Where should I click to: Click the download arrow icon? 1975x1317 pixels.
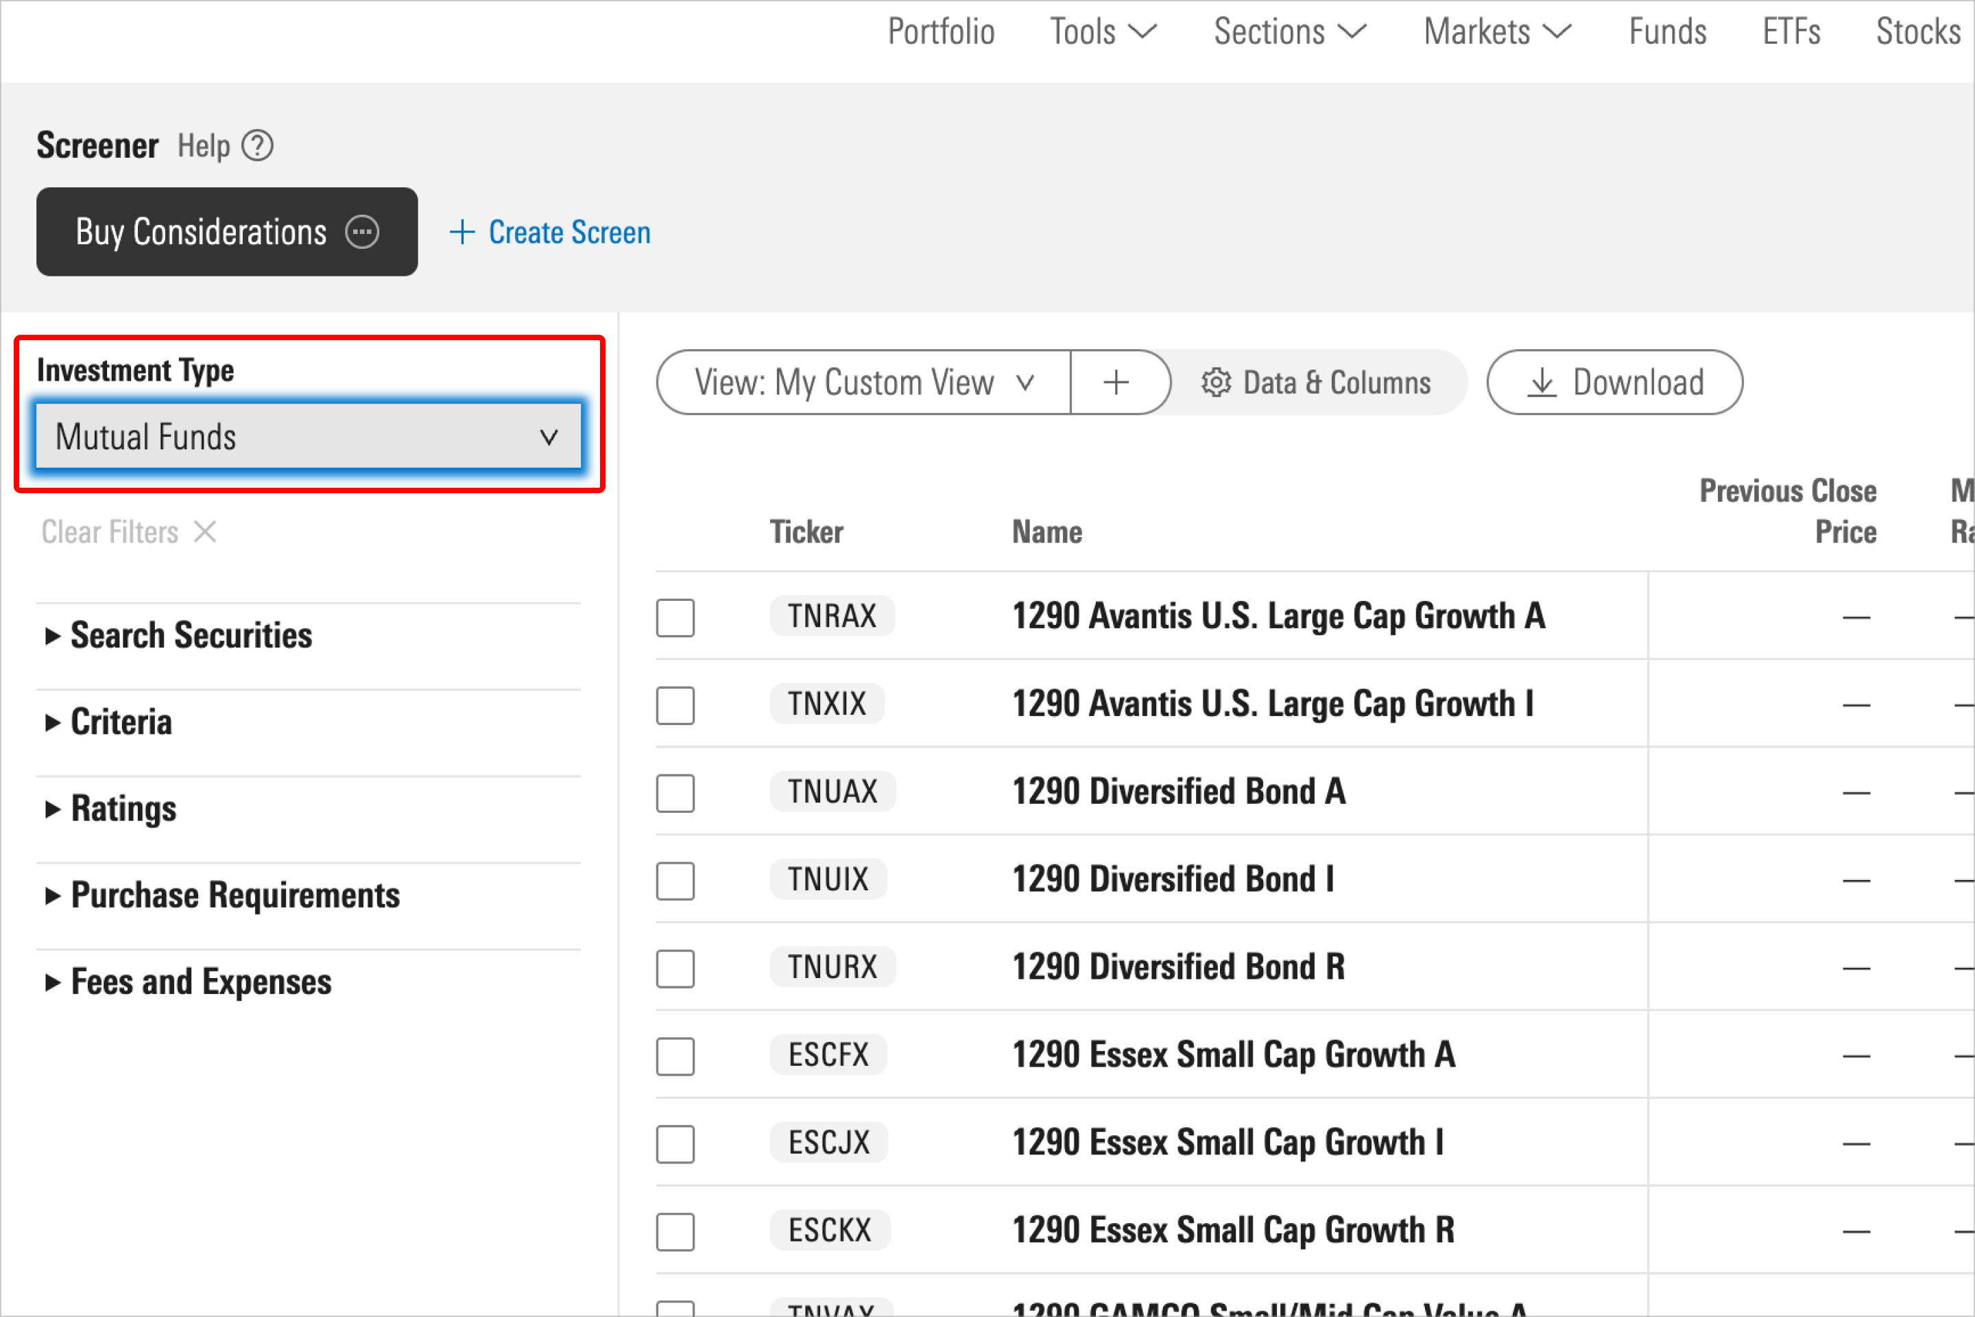click(1542, 383)
